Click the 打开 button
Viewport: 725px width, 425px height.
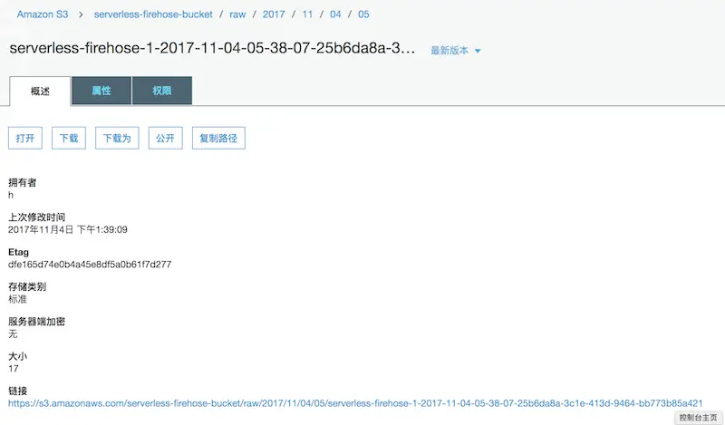pos(25,138)
